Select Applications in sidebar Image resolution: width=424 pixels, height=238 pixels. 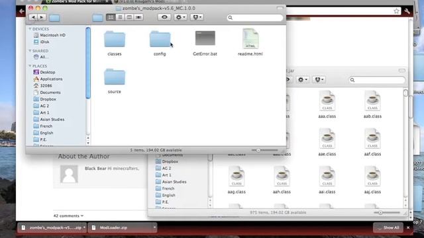coord(48,79)
